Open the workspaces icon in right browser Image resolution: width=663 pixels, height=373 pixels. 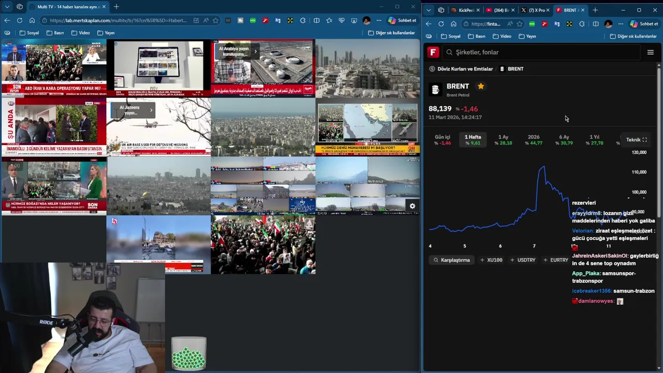pos(441,10)
